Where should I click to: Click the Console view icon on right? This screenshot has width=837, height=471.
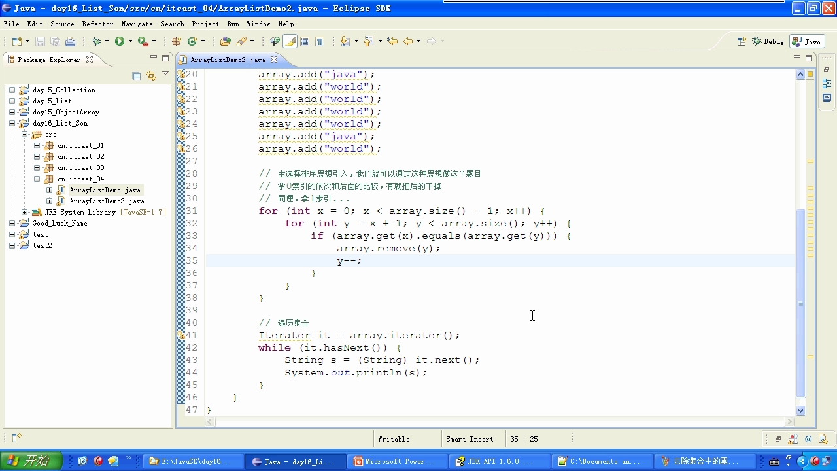point(827,98)
